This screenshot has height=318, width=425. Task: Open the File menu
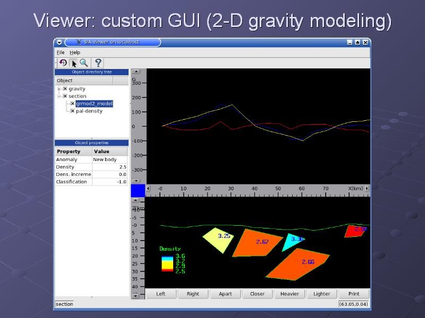click(x=61, y=52)
